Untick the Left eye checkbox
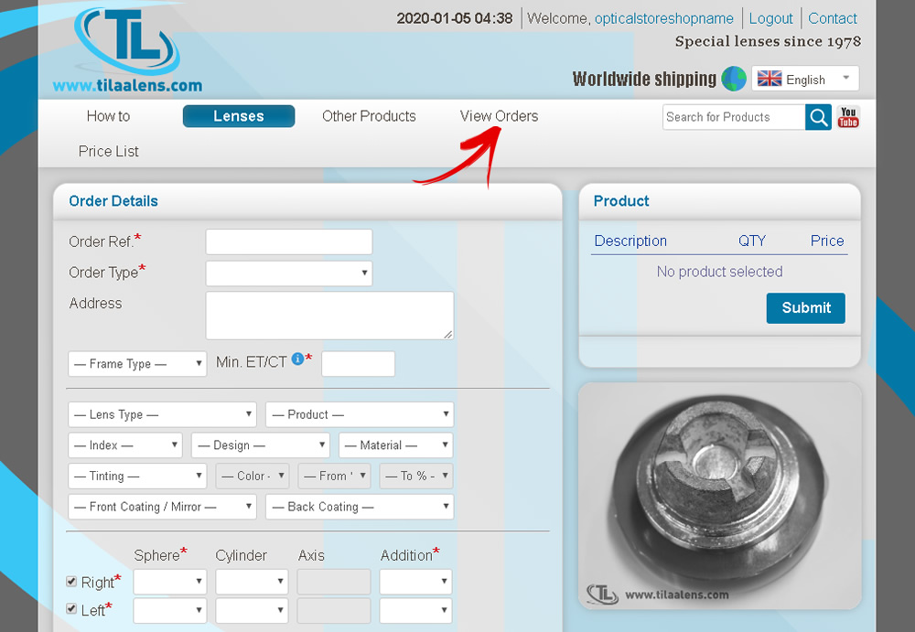The height and width of the screenshot is (632, 915). pyautogui.click(x=72, y=609)
